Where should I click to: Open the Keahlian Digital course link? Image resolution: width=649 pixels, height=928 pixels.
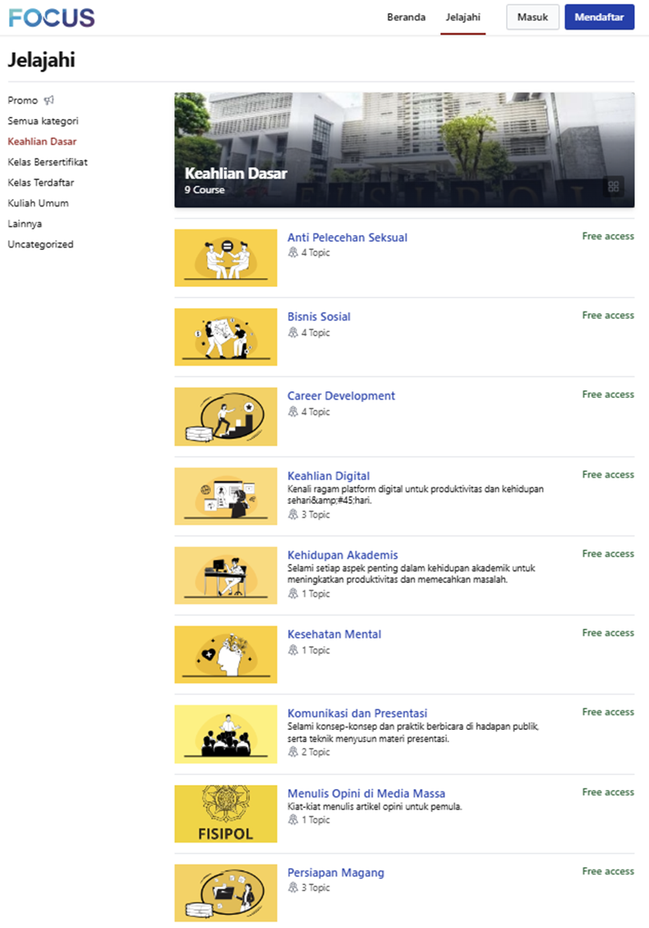pos(329,476)
